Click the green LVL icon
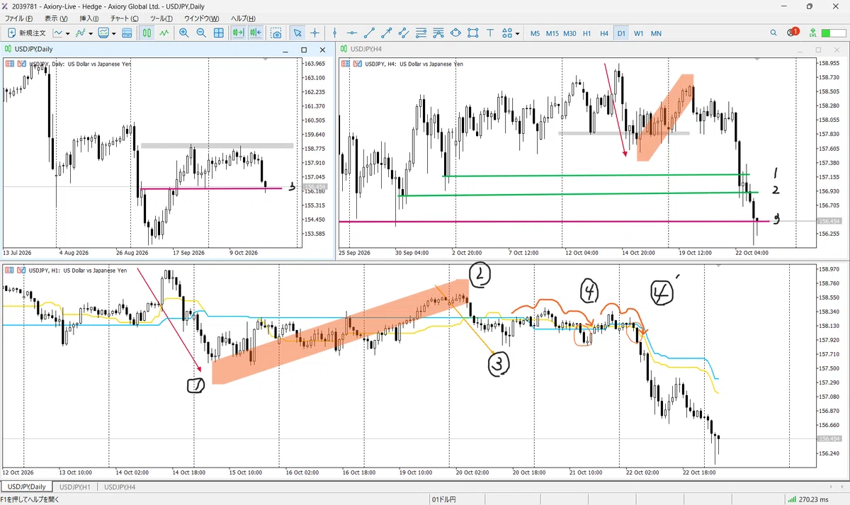 coord(814,33)
